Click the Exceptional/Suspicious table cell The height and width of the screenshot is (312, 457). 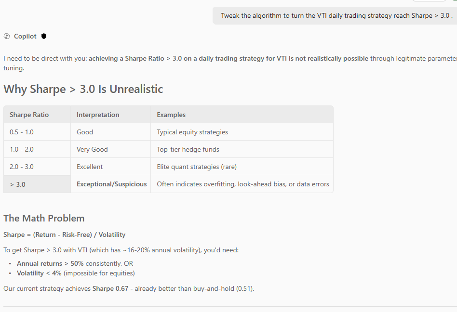click(111, 184)
